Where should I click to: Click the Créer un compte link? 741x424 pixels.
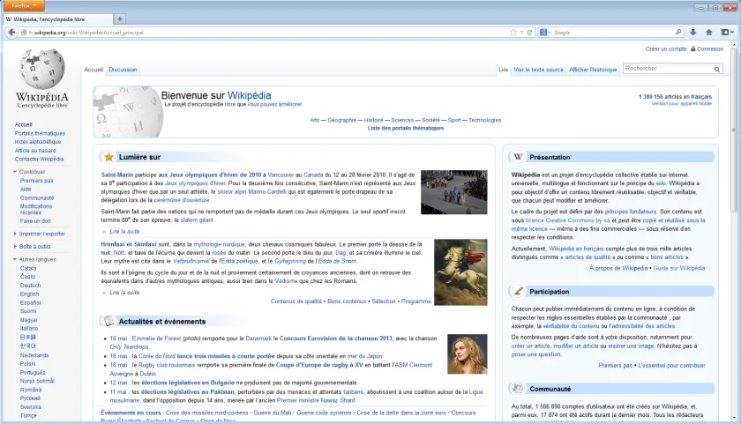[x=666, y=48]
